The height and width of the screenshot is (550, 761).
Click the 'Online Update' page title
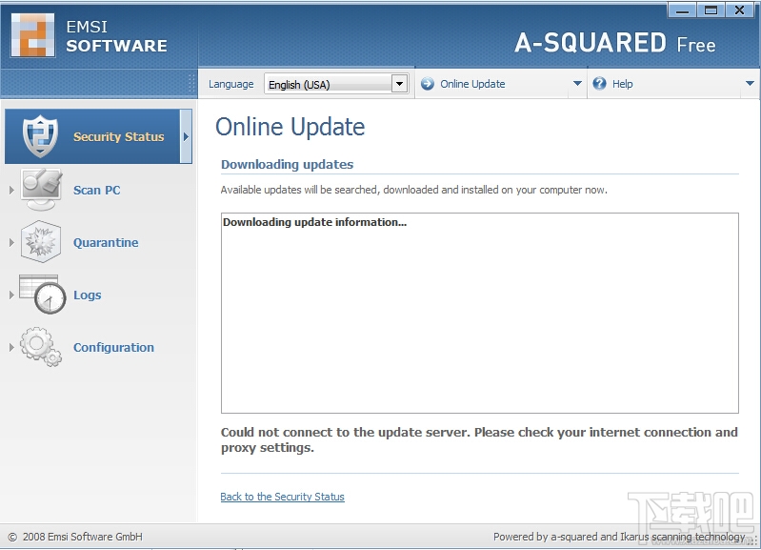(290, 128)
